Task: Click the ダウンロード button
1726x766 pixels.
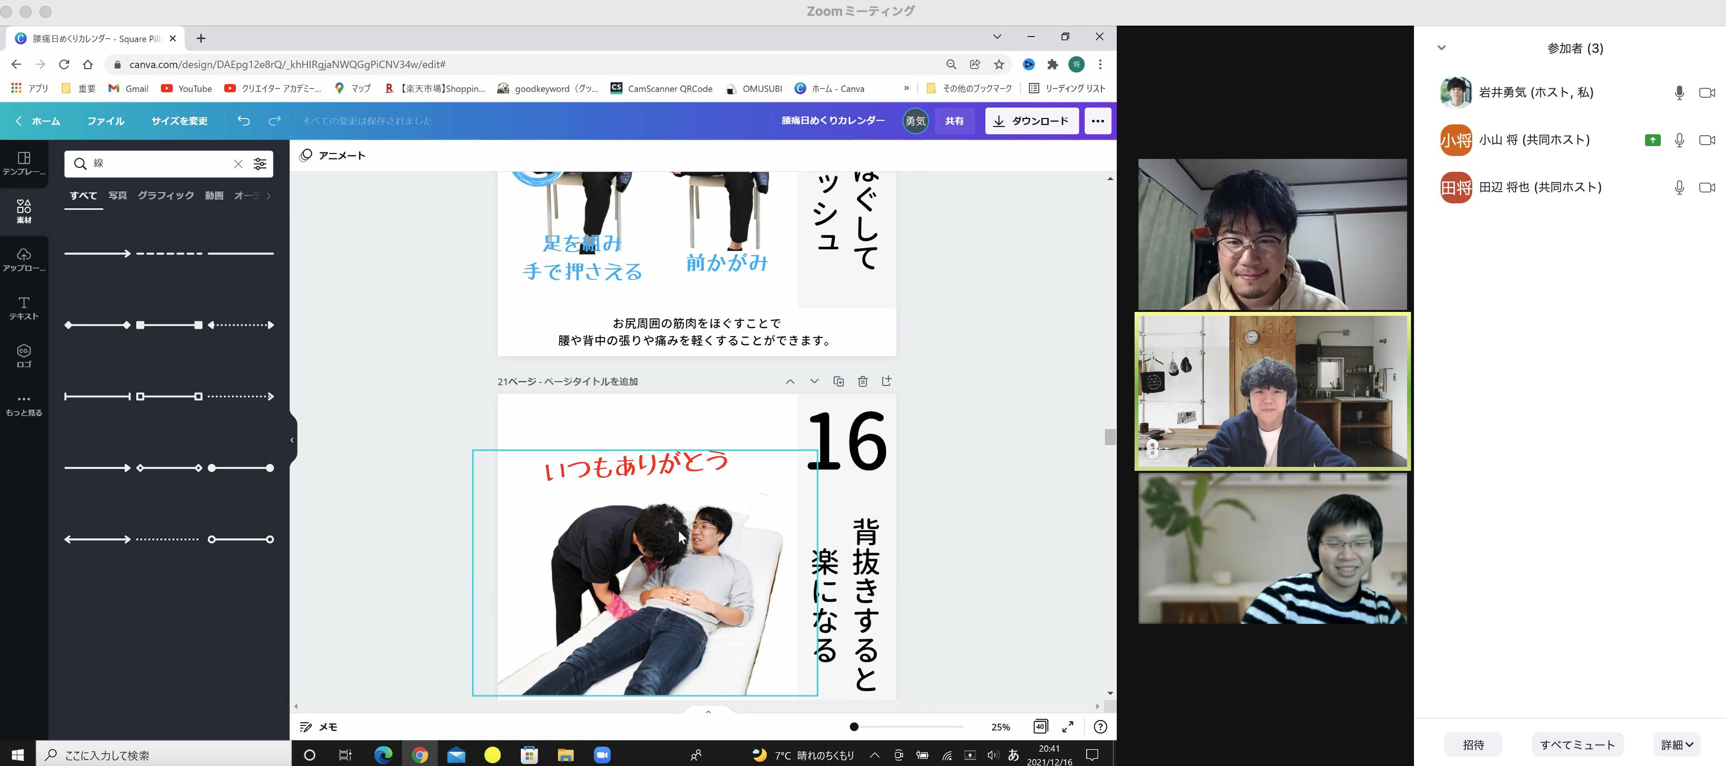Action: click(1031, 120)
